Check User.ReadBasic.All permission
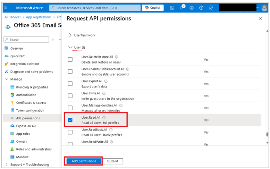The width and height of the screenshot is (270, 169). [70, 132]
